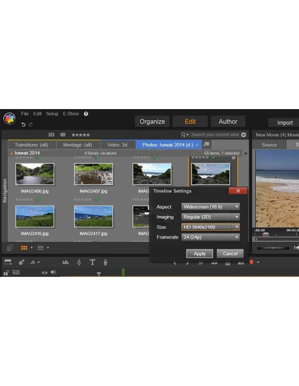Open the Imaging dropdown
Image resolution: width=299 pixels, height=386 pixels.
tap(210, 217)
